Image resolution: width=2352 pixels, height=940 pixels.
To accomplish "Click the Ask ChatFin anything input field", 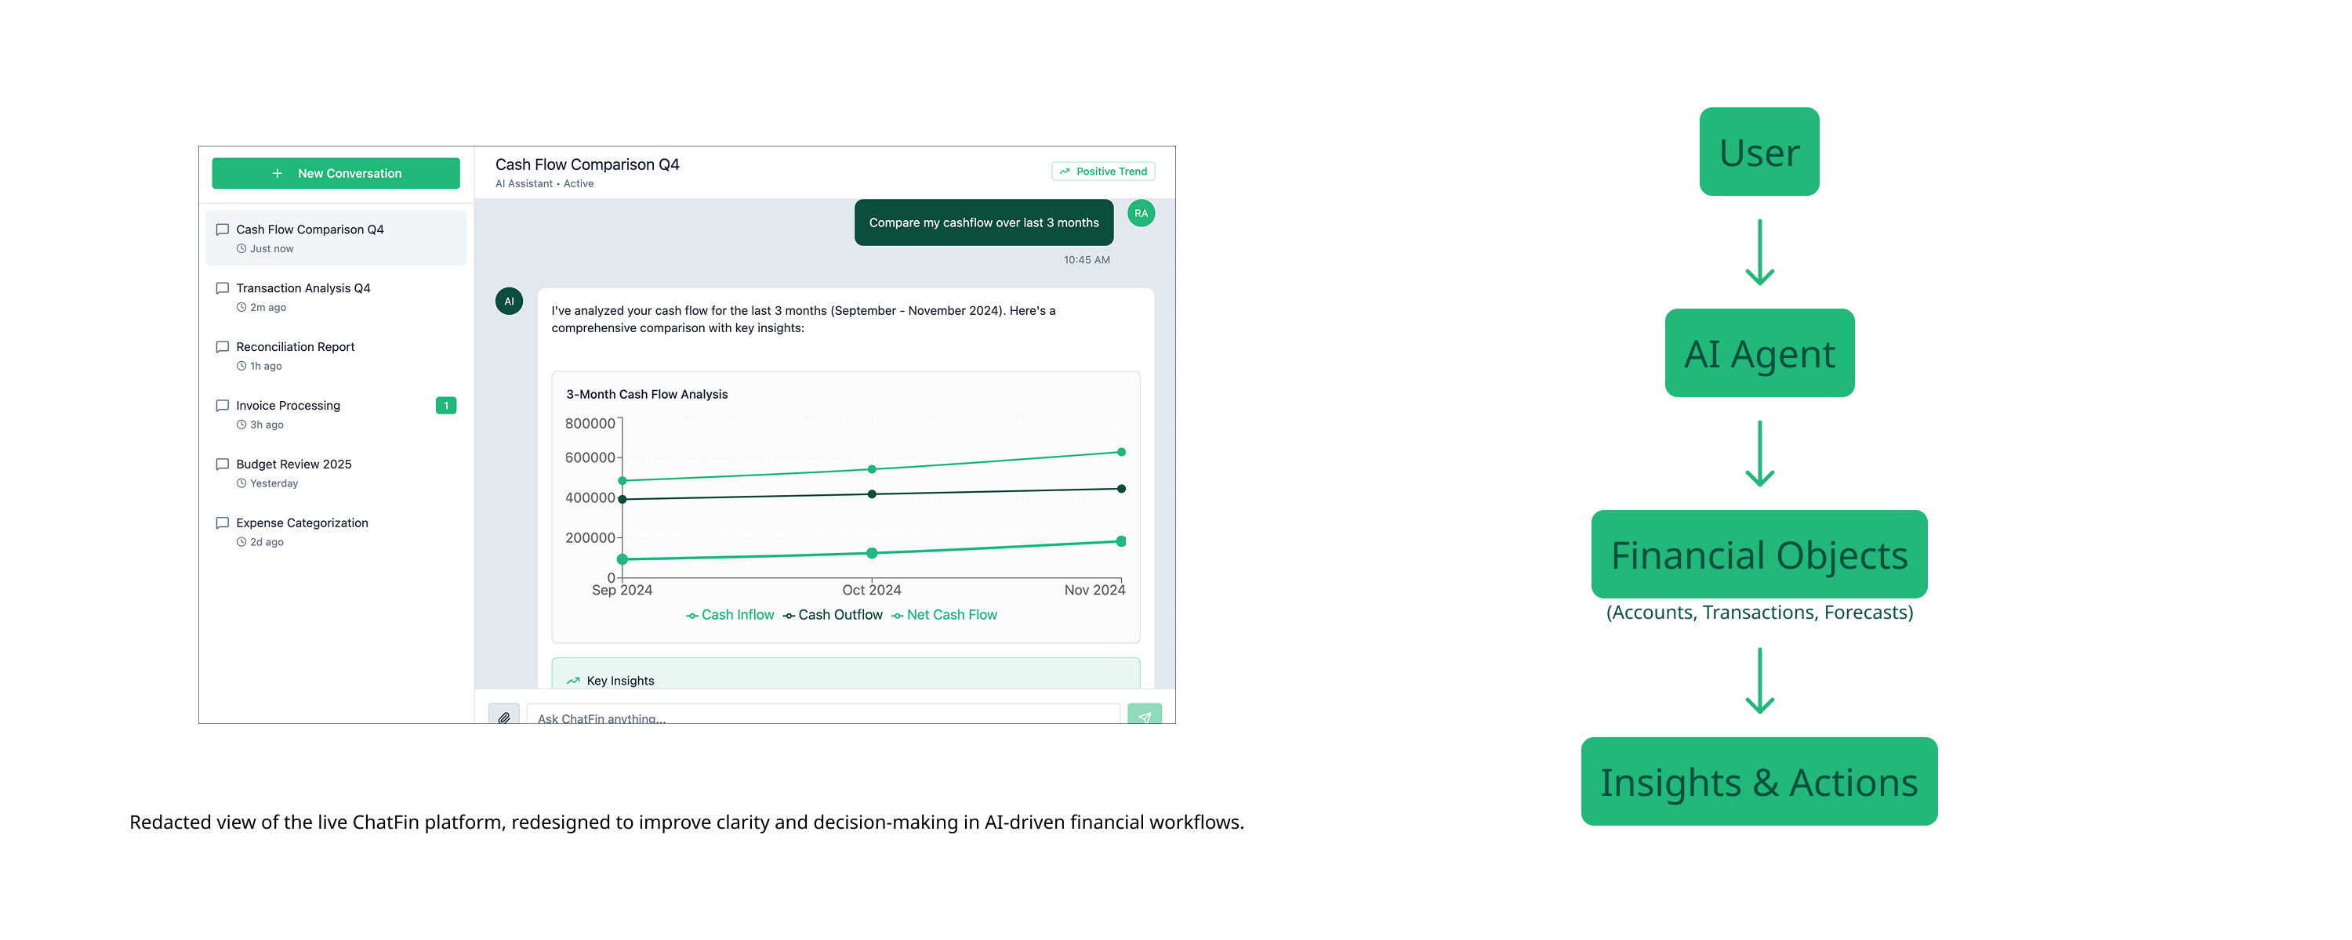I will coord(822,718).
